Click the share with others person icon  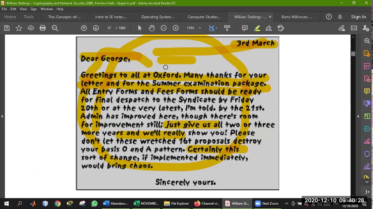pyautogui.click(x=366, y=28)
